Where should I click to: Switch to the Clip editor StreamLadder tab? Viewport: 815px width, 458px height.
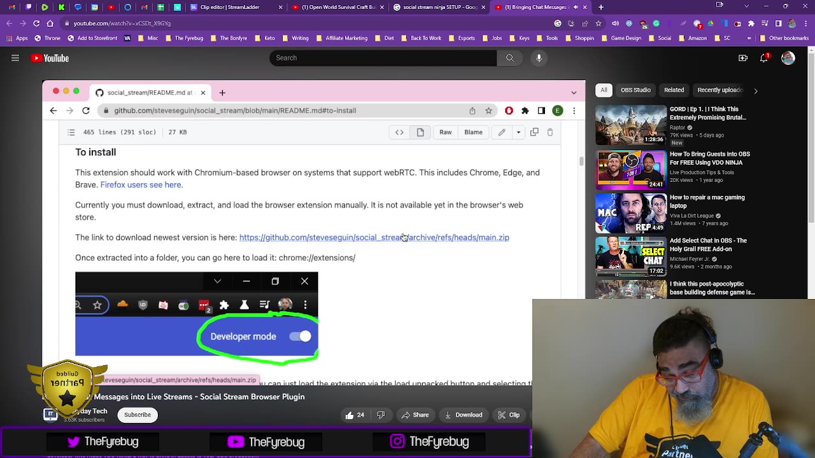point(236,8)
